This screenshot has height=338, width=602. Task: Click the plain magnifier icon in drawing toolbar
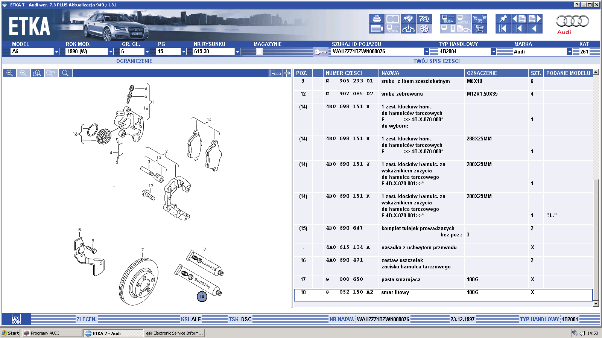click(65, 73)
